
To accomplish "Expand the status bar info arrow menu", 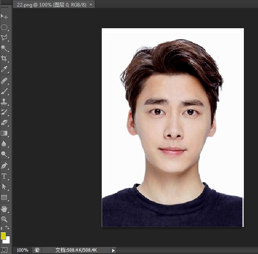I will coord(113,250).
